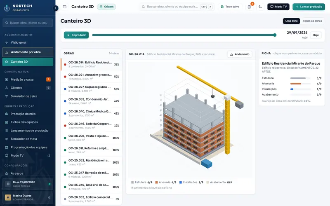The height and width of the screenshot is (206, 330).
Task: Click the date 29/09/2026 label
Action: pos(297,33)
